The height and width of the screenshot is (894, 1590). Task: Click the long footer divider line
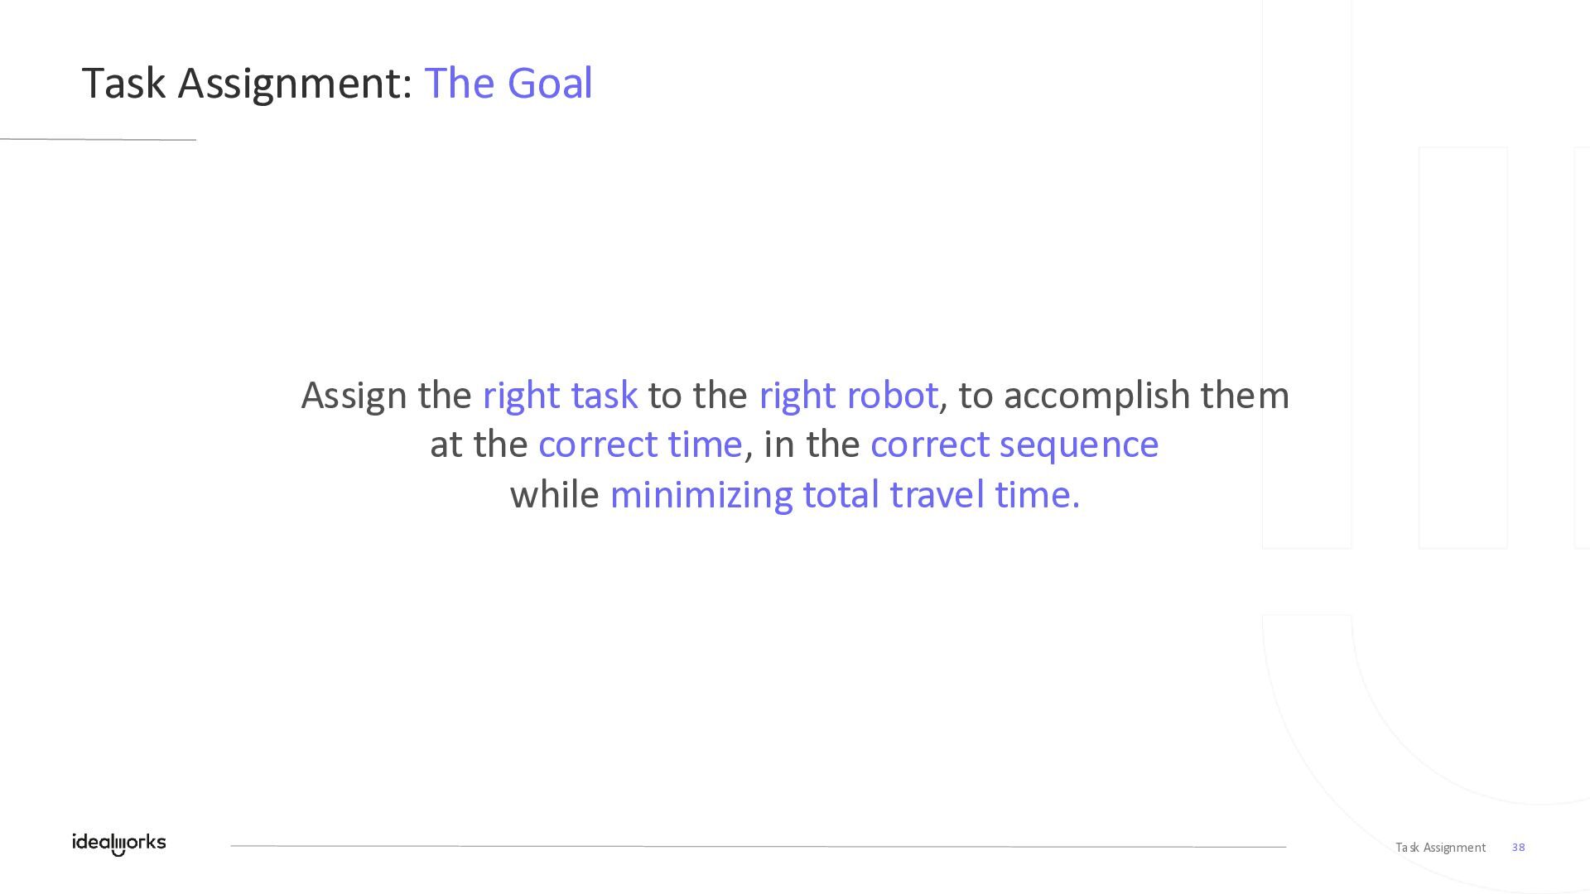click(758, 846)
